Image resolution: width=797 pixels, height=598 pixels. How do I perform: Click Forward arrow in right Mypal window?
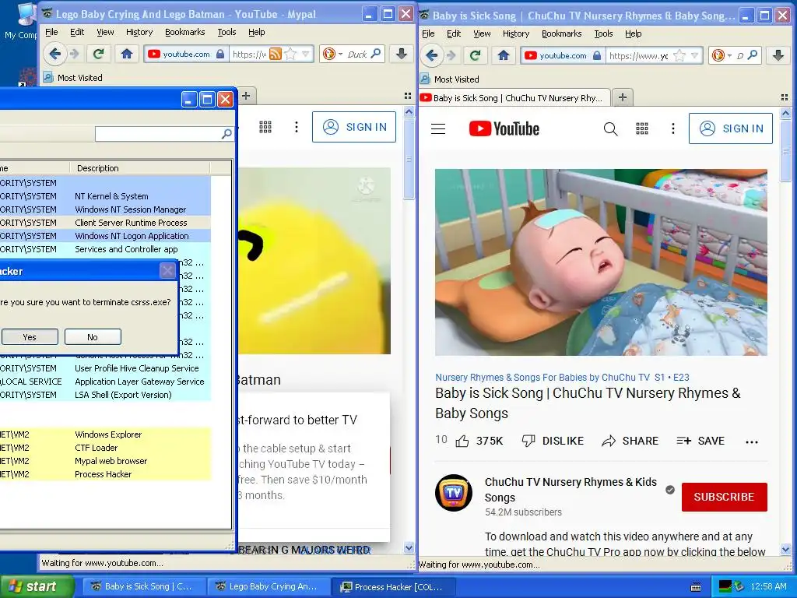click(451, 55)
